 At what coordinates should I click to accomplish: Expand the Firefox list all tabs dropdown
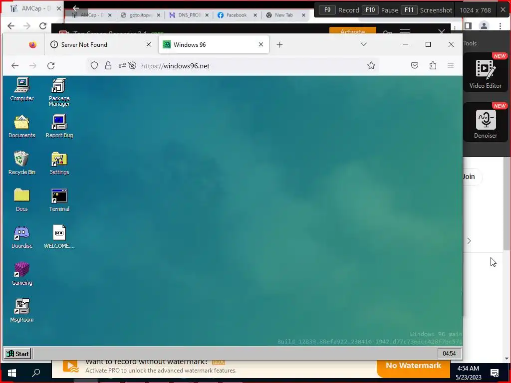(x=364, y=44)
